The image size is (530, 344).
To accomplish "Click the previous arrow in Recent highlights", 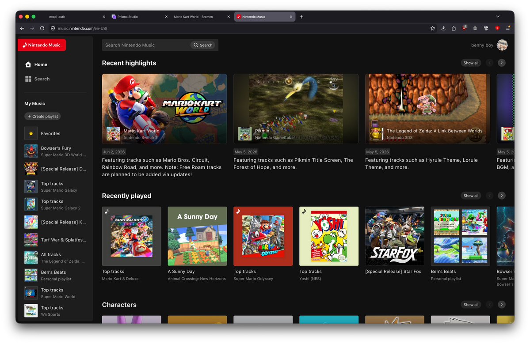I will tap(489, 63).
